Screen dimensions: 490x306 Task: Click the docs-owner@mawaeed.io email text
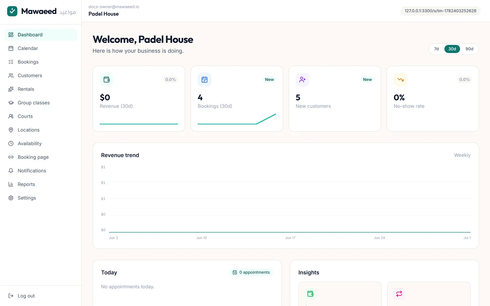click(114, 7)
